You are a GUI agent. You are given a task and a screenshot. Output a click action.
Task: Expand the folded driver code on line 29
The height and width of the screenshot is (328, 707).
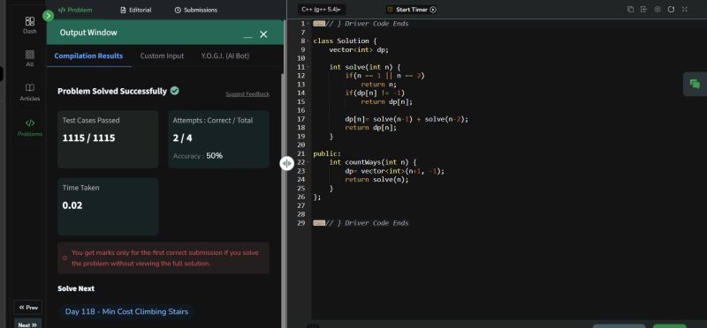click(x=319, y=223)
